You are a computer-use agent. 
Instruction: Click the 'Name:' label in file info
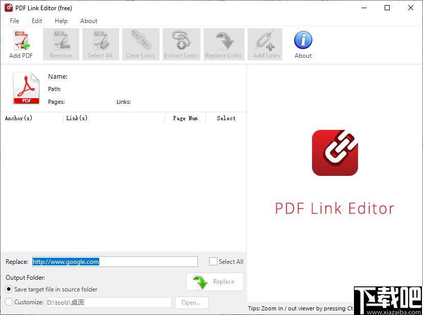point(58,77)
